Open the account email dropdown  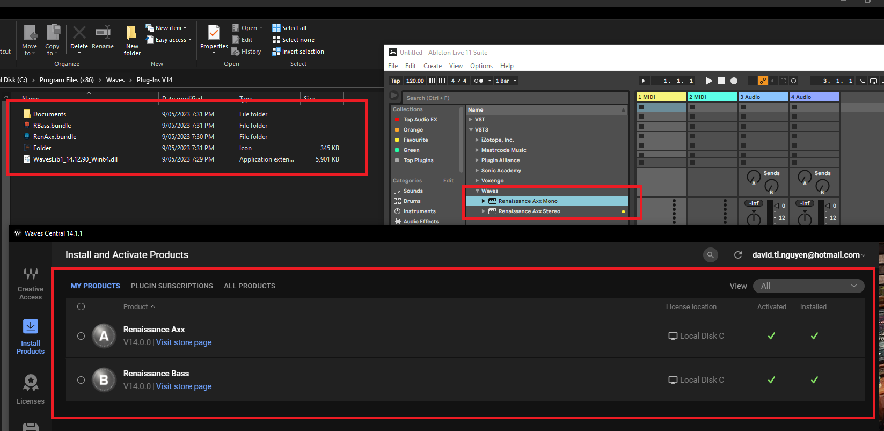[x=809, y=255]
